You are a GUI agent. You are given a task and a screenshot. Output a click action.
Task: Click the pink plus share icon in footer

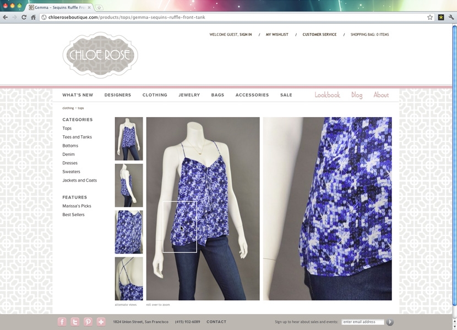click(x=101, y=322)
